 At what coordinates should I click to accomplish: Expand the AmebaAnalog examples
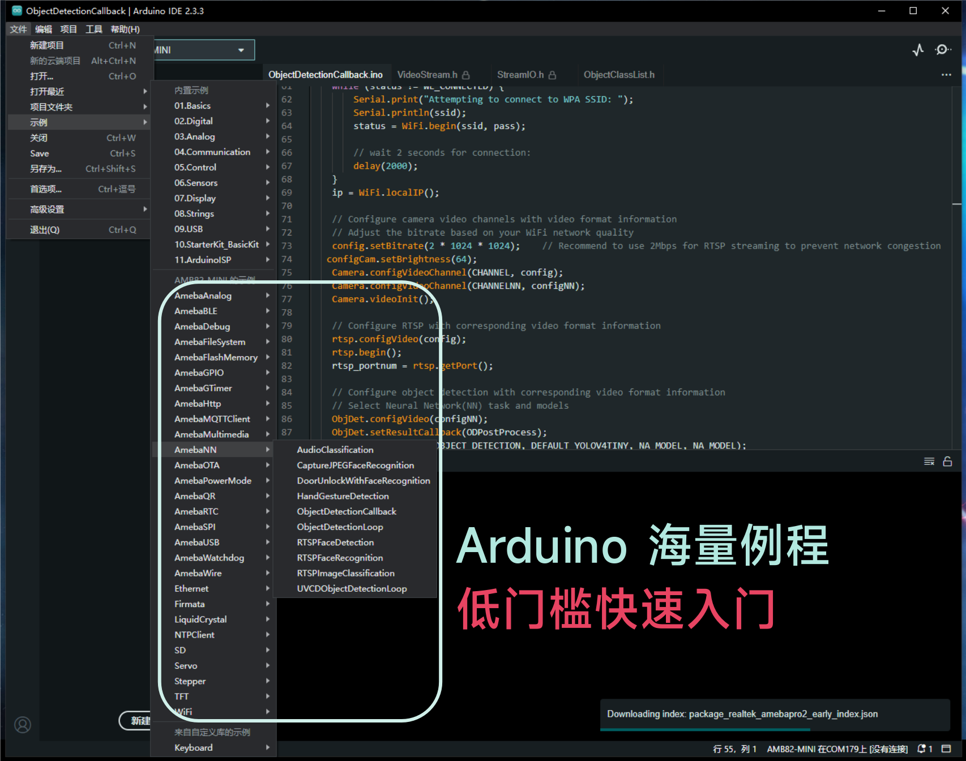point(214,296)
